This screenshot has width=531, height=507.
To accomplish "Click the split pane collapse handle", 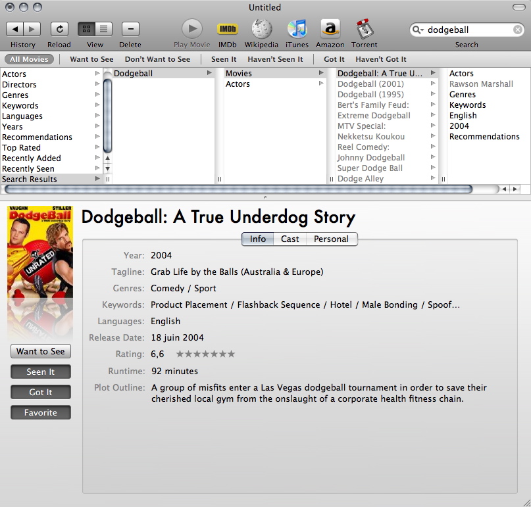I will [x=265, y=197].
